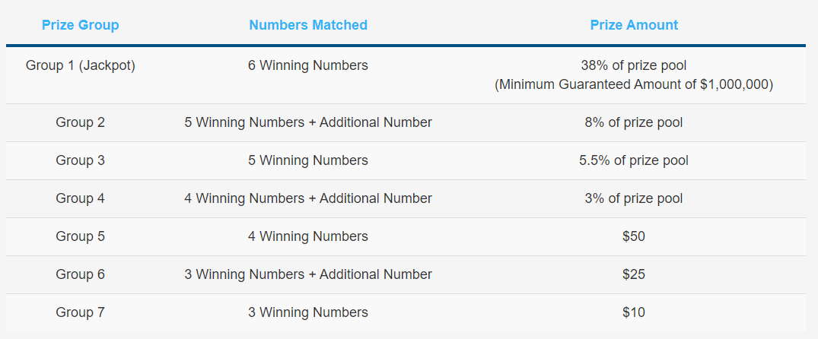Select the Group 2 row label
This screenshot has height=339, width=818.
tap(80, 122)
